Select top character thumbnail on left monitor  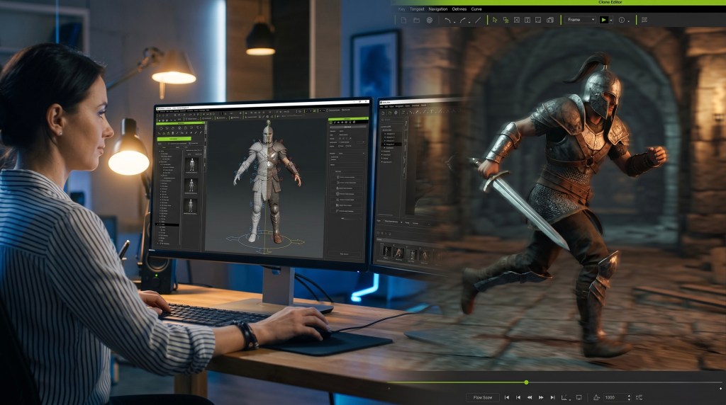click(x=191, y=164)
